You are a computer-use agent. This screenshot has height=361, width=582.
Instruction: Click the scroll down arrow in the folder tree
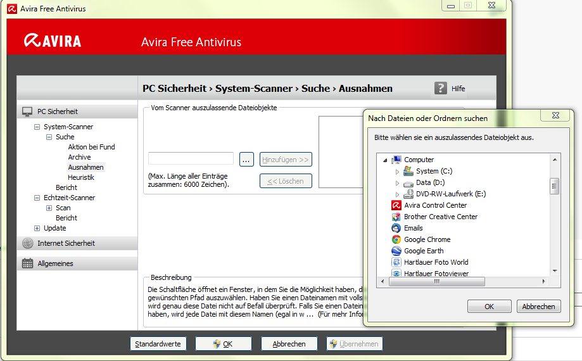tap(555, 271)
